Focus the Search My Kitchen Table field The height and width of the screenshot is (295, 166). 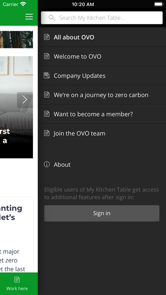[x=102, y=18]
